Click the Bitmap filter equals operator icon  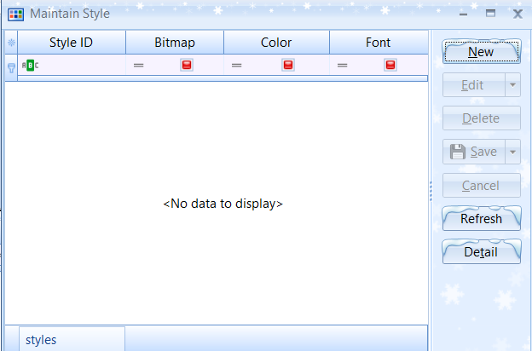(x=138, y=66)
